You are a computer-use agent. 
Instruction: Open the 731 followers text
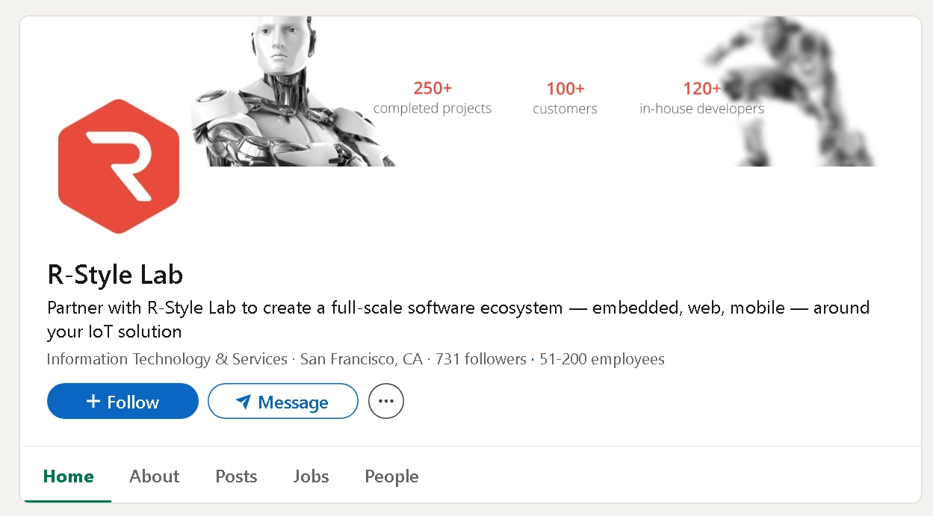tap(481, 359)
